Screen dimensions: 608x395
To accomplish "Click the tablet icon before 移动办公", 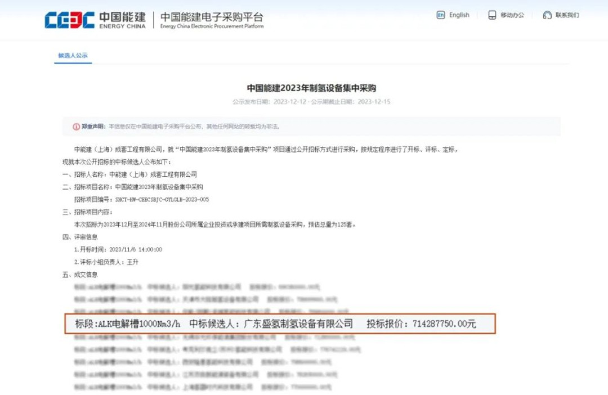I will (x=493, y=15).
